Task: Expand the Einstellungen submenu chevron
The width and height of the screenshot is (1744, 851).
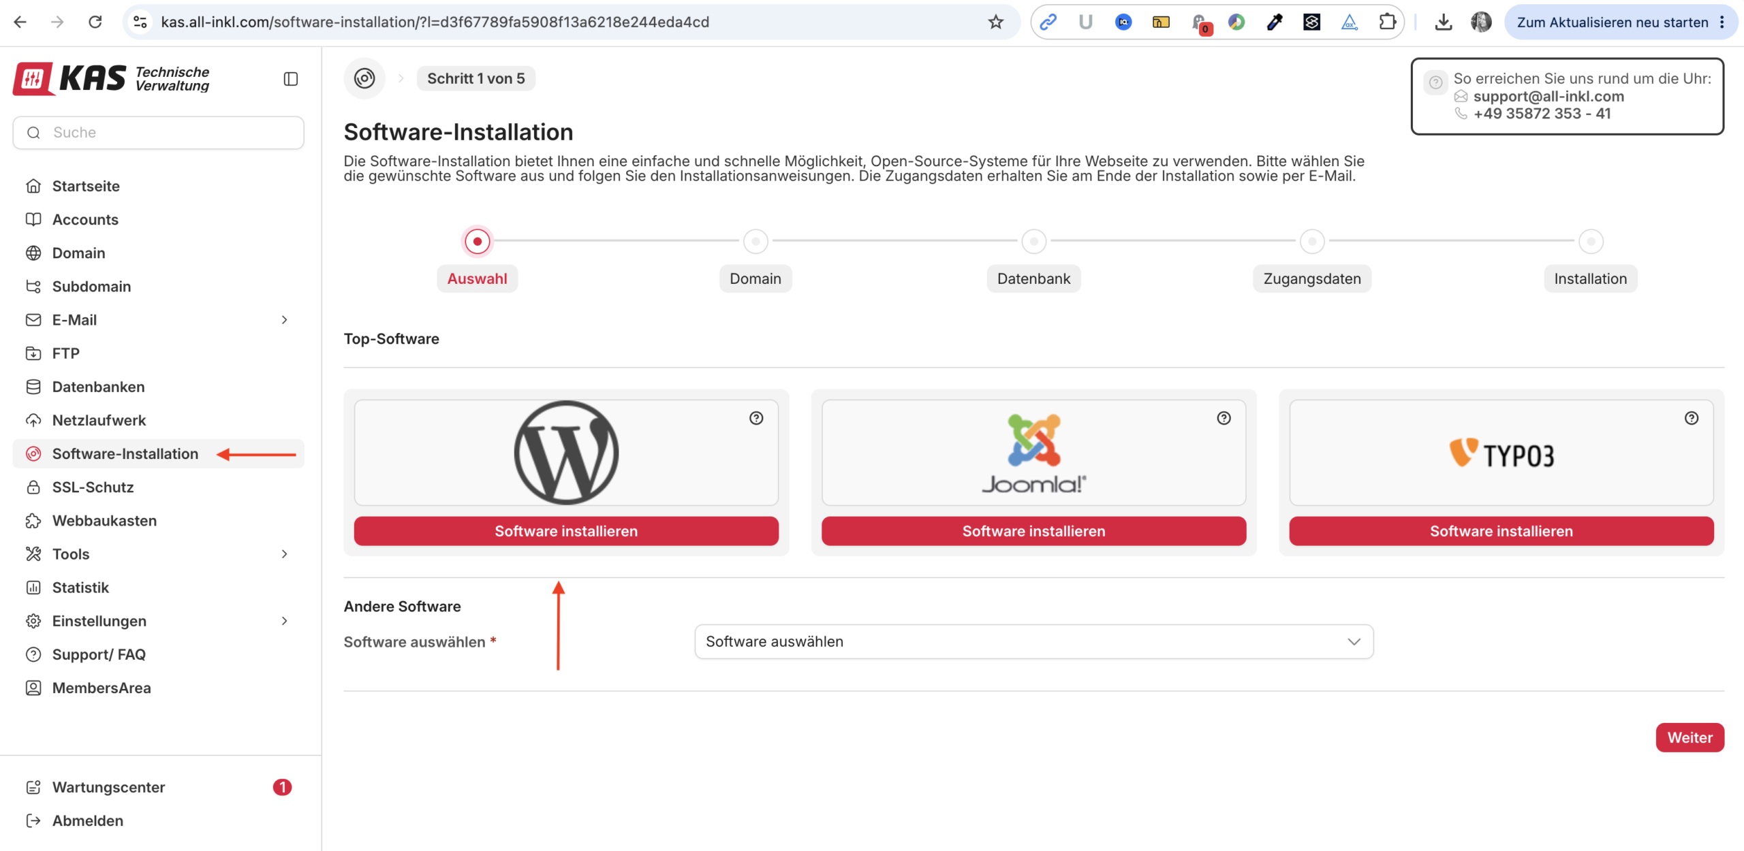Action: tap(285, 621)
